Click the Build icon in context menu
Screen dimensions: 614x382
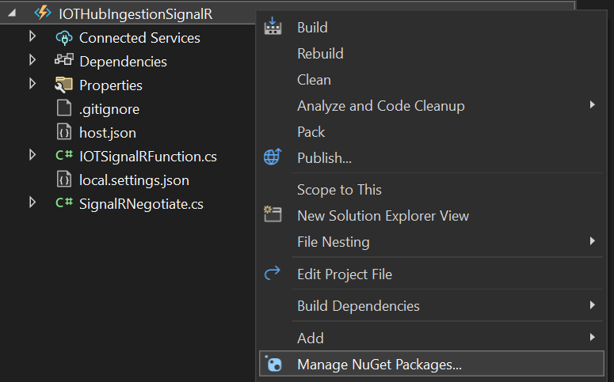[273, 27]
